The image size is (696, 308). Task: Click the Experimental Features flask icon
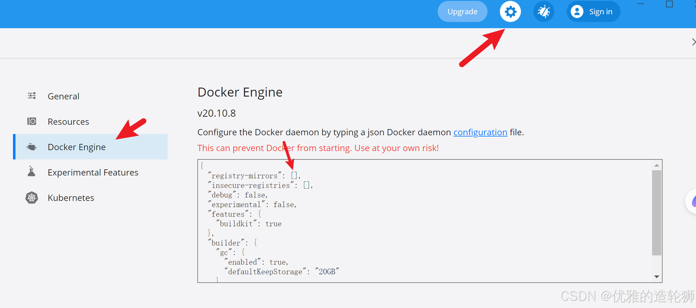pyautogui.click(x=32, y=171)
